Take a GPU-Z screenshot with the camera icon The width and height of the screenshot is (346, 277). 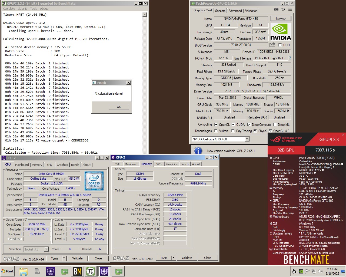tap(276, 9)
